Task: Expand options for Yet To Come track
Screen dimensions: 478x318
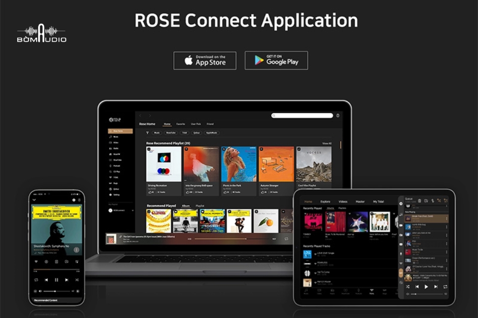Action: 315,273
